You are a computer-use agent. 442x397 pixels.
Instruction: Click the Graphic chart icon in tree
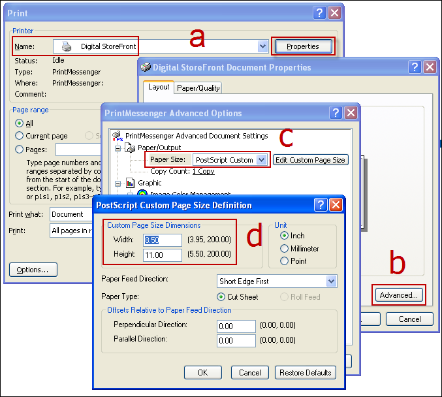[x=130, y=183]
